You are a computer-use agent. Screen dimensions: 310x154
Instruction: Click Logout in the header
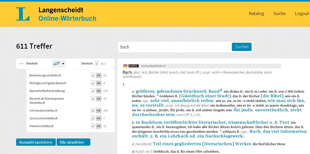[x=302, y=13]
